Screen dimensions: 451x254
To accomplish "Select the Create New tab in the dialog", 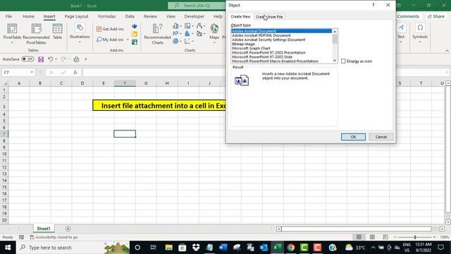I will coord(240,17).
